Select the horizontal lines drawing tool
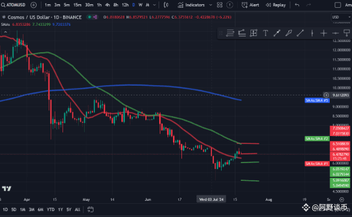This screenshot has width=352, height=217. pos(230,33)
